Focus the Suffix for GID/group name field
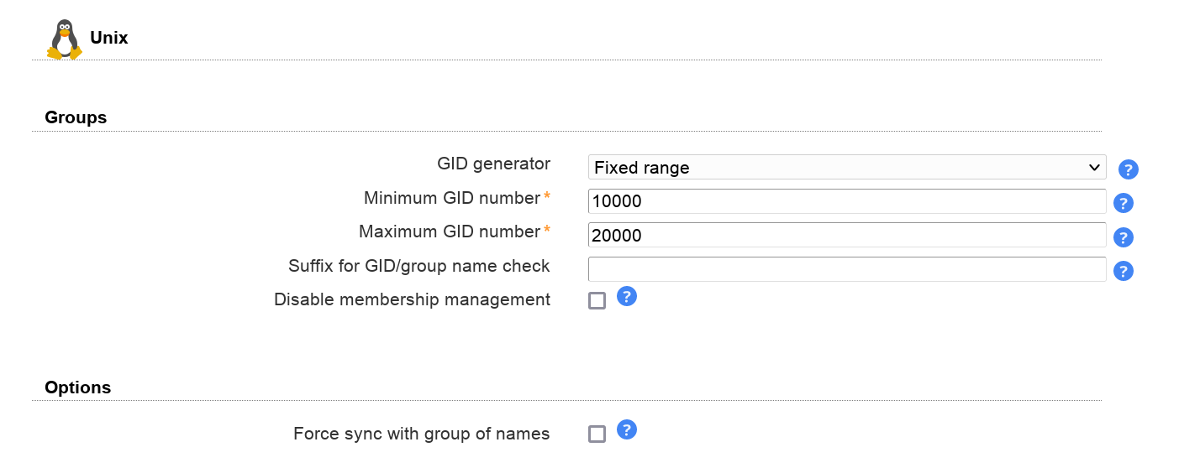The image size is (1200, 468). click(846, 269)
